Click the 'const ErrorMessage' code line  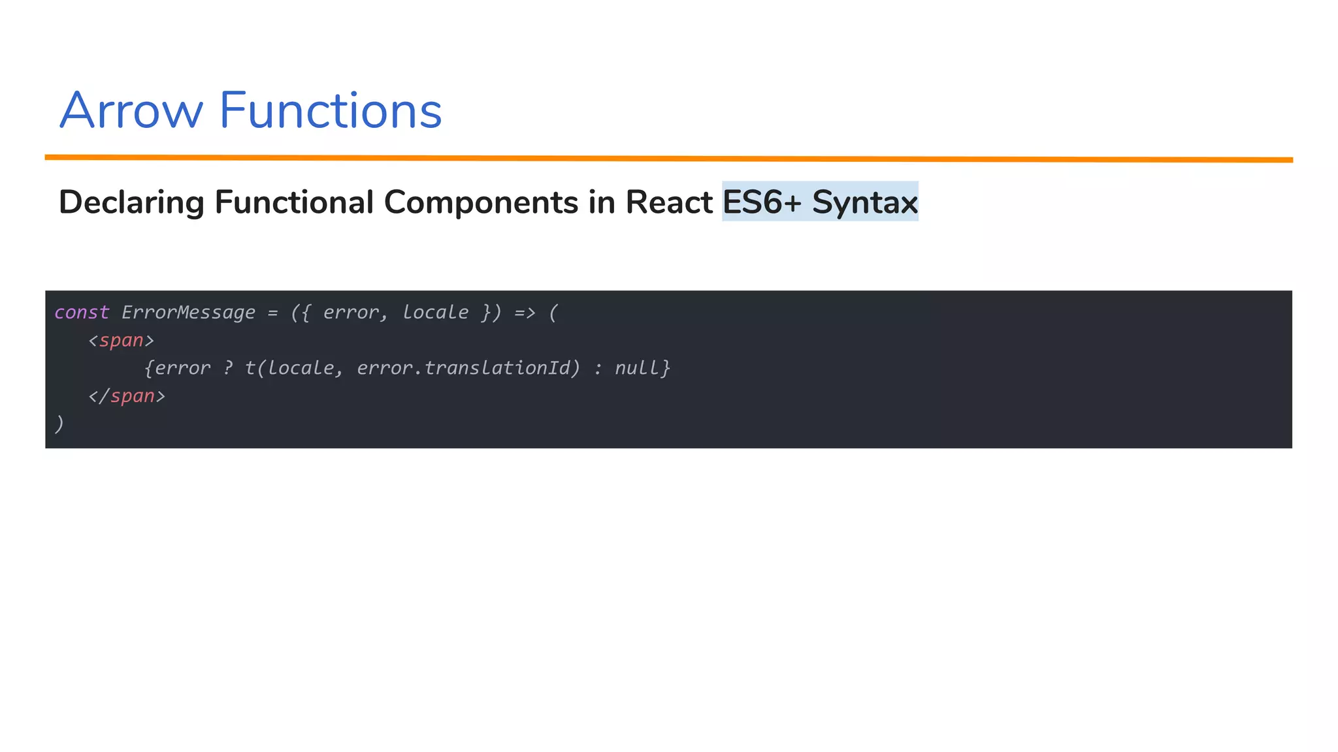click(x=306, y=313)
